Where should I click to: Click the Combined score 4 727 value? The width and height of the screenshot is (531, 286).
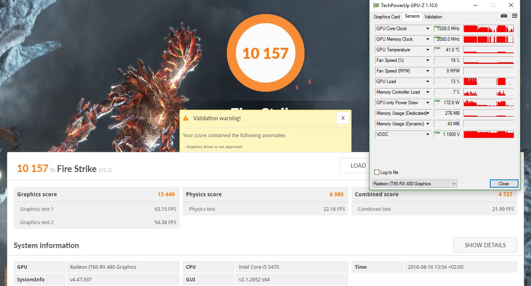point(506,194)
